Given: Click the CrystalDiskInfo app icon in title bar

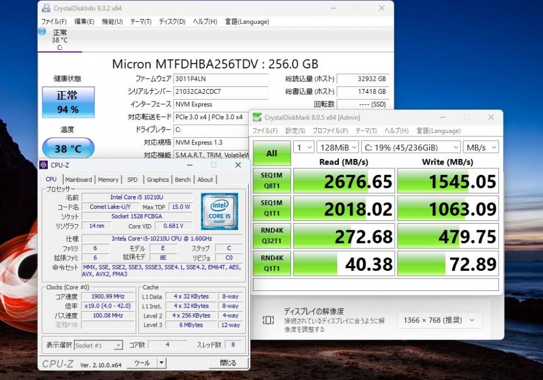Looking at the screenshot, I should coord(46,8).
